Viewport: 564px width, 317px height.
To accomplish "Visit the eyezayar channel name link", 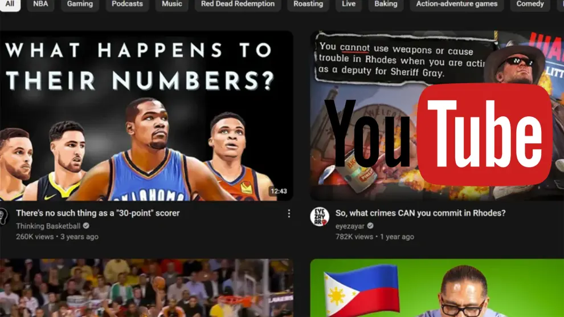I will coord(349,226).
